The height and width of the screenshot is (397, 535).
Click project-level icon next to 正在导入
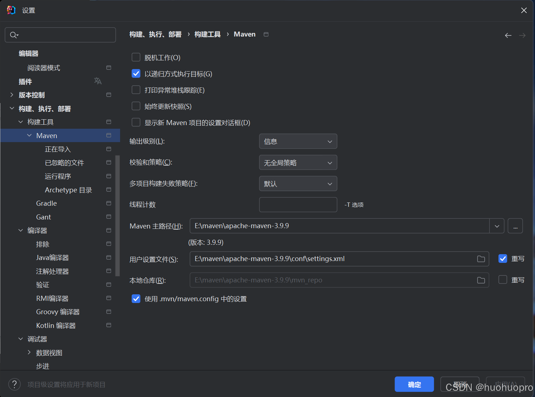[109, 149]
